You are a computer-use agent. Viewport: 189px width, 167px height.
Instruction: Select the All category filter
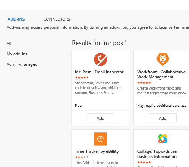click(x=9, y=44)
